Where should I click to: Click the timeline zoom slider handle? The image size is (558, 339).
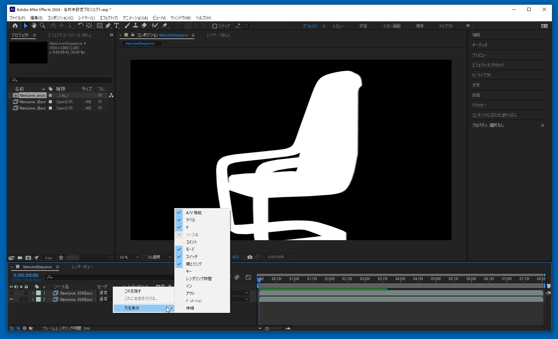tap(267, 329)
